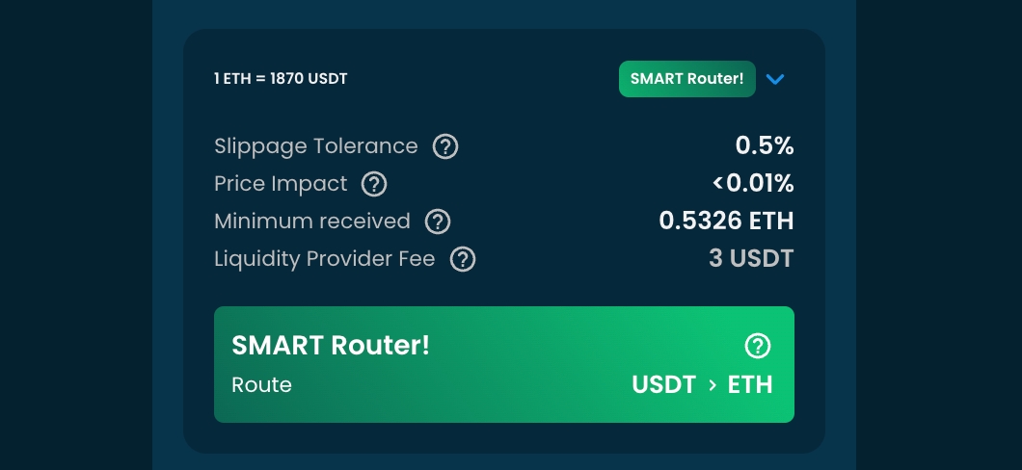Click the ETH token in the route path
The height and width of the screenshot is (470, 1022).
[750, 385]
